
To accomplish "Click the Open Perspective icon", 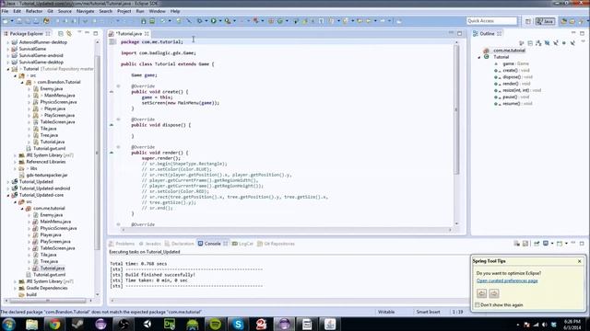I will 528,21.
